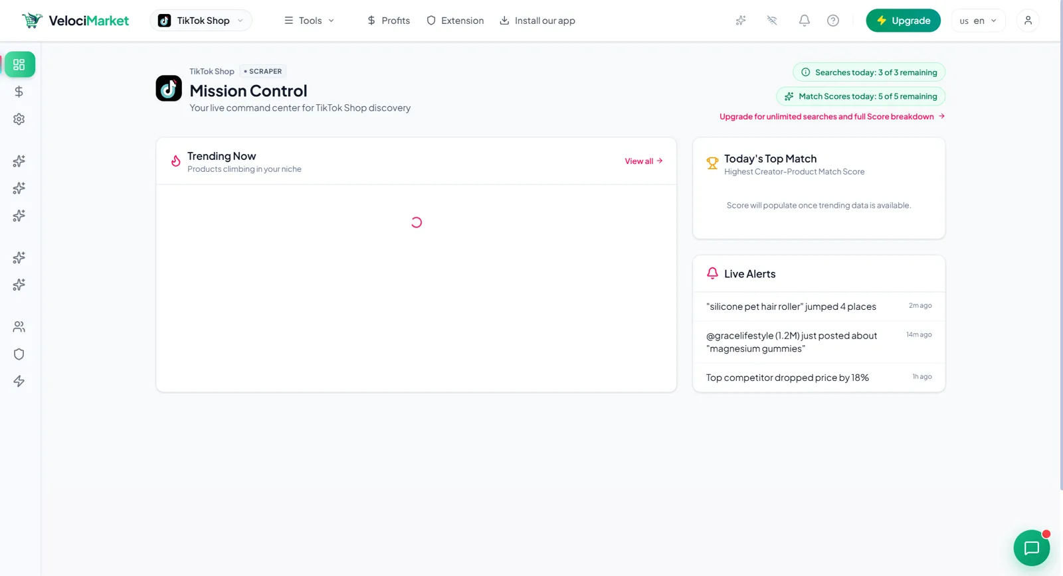
Task: Open the us en language selector
Action: click(x=979, y=21)
